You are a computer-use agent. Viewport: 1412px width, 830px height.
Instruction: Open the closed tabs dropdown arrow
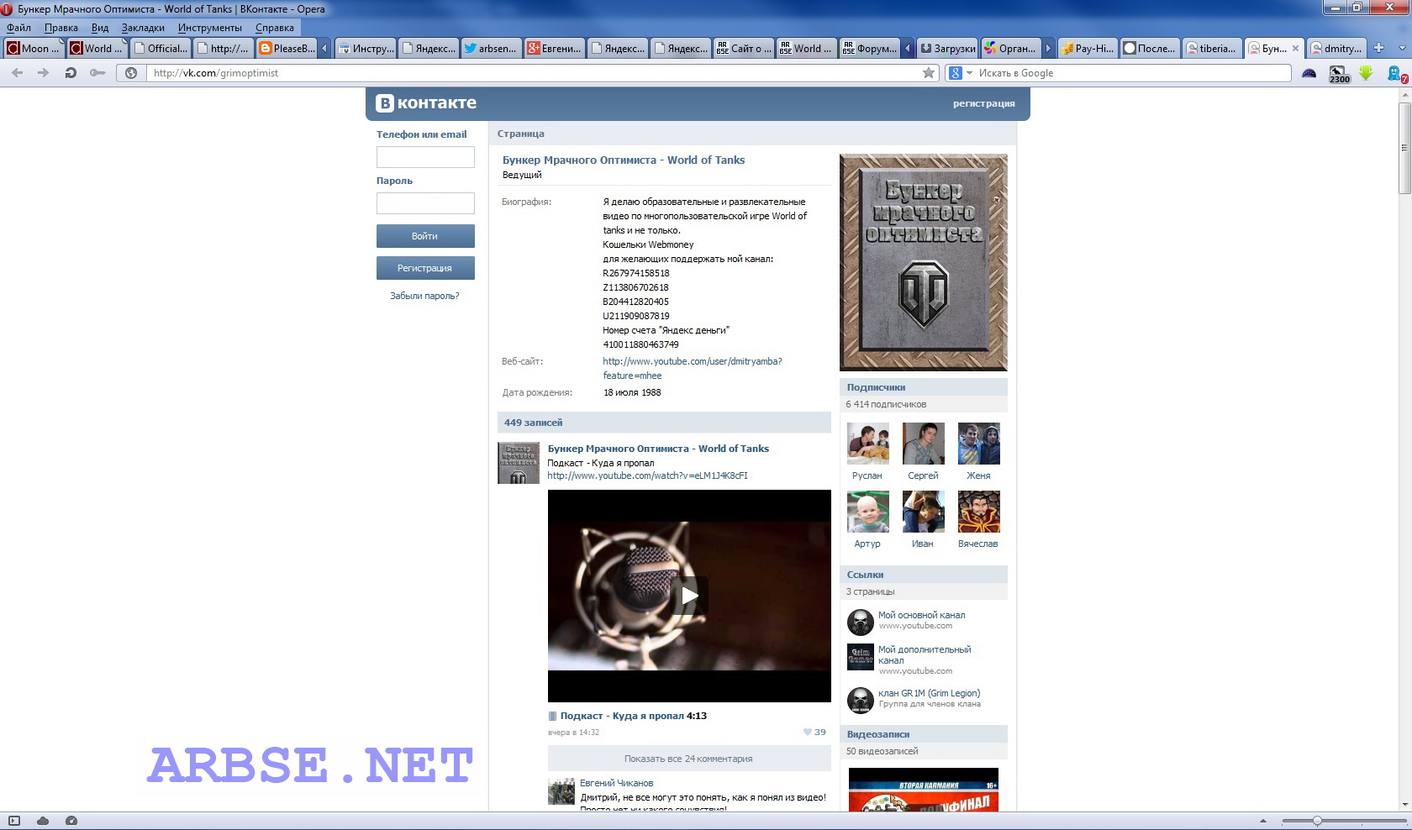point(1401,48)
